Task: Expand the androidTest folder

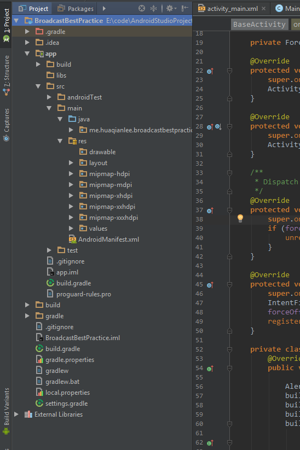Action: click(x=49, y=97)
